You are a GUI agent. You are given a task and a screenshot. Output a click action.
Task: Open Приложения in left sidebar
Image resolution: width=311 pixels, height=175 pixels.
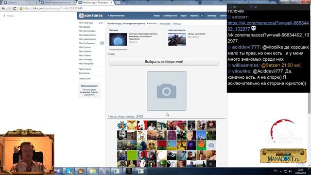coord(85,69)
